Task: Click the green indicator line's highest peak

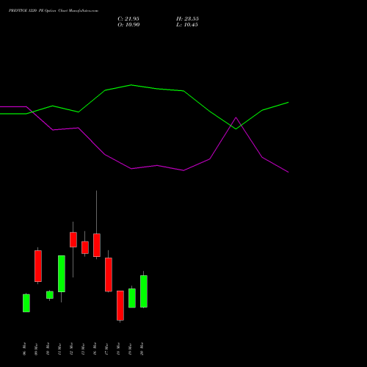Action: pyautogui.click(x=131, y=85)
